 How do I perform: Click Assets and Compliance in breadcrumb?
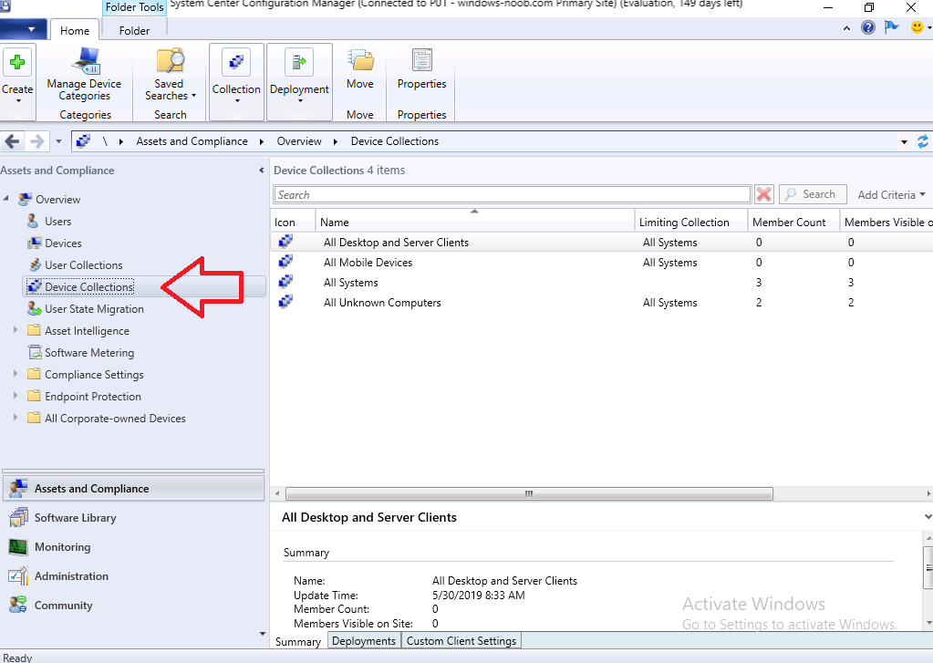coord(192,141)
